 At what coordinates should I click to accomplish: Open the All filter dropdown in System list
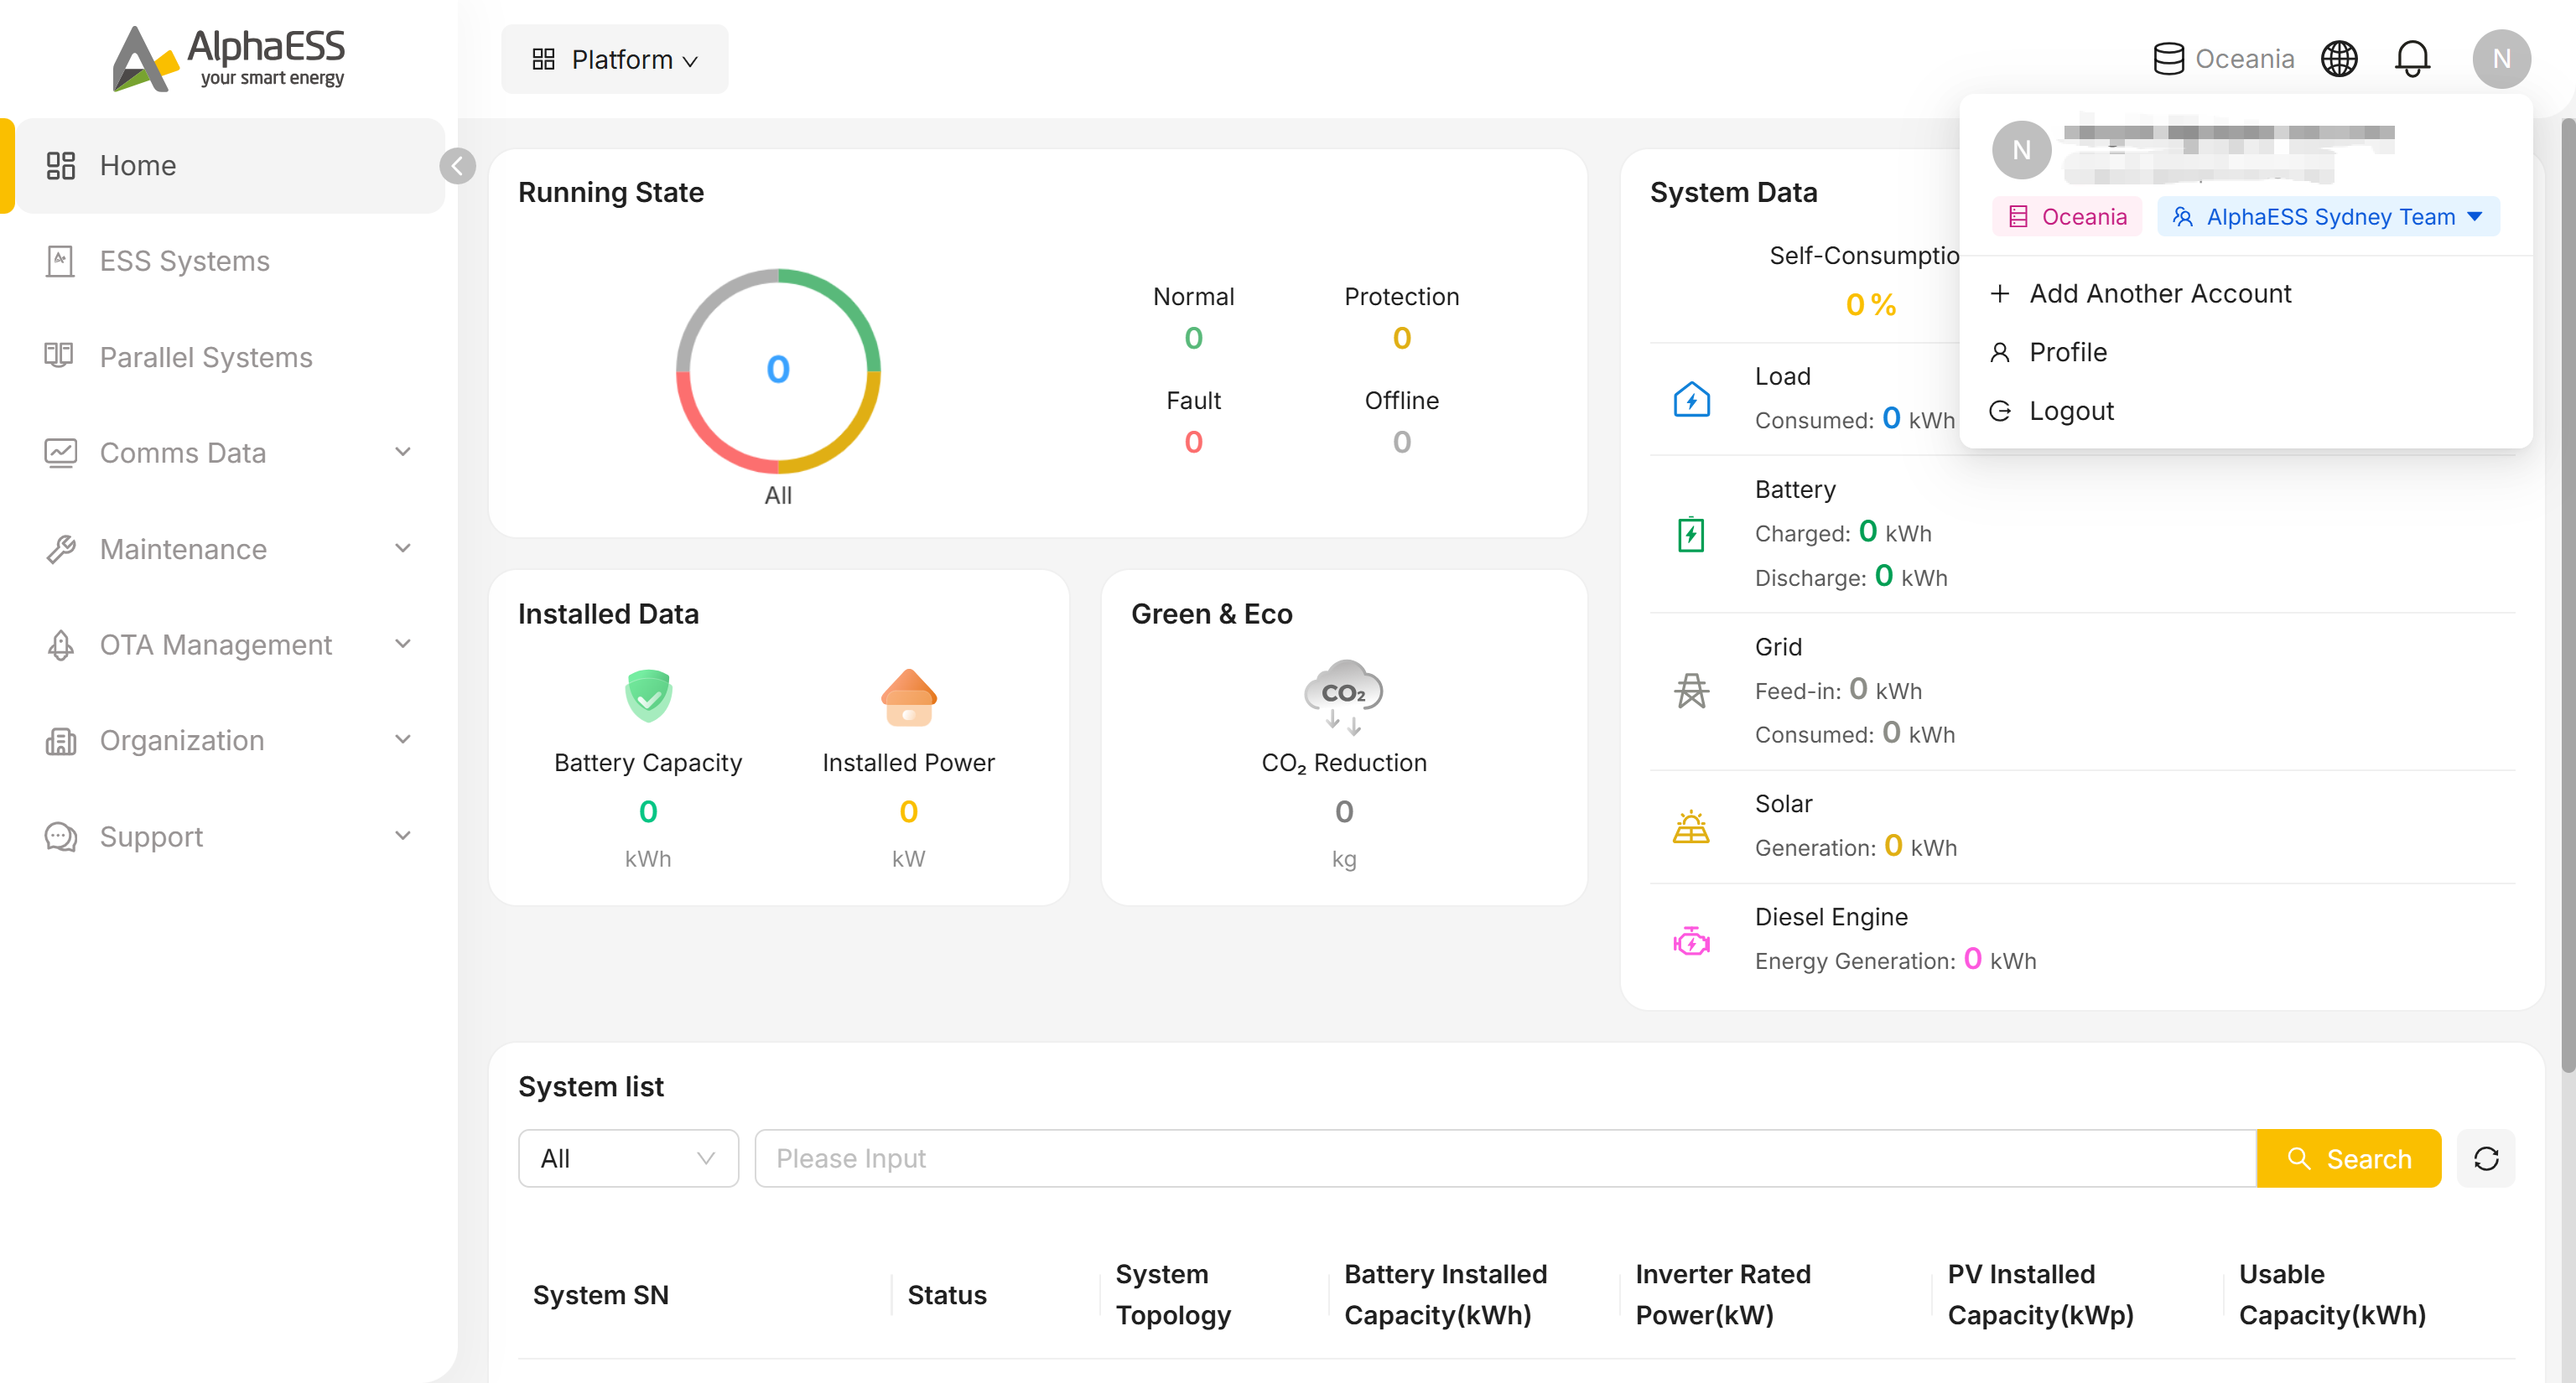pos(628,1158)
